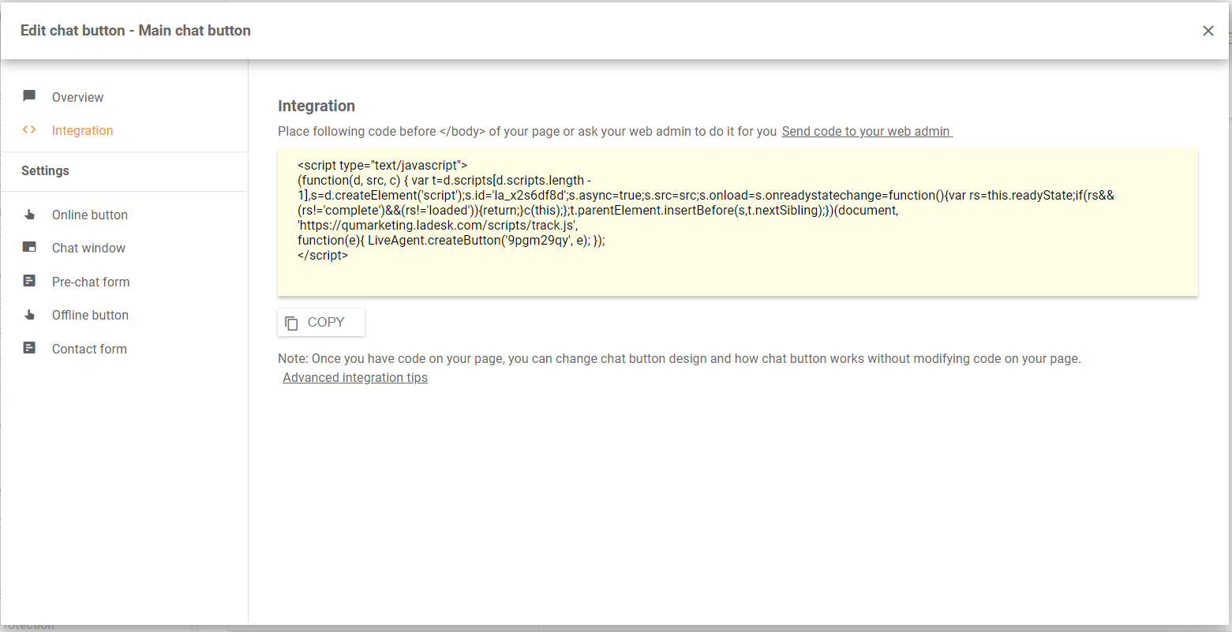
Task: Close the Edit chat button dialog
Action: (x=1208, y=31)
